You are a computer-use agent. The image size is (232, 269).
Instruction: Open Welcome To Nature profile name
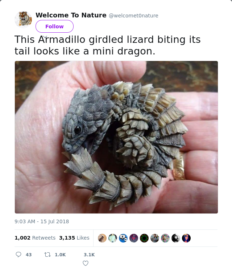(71, 15)
